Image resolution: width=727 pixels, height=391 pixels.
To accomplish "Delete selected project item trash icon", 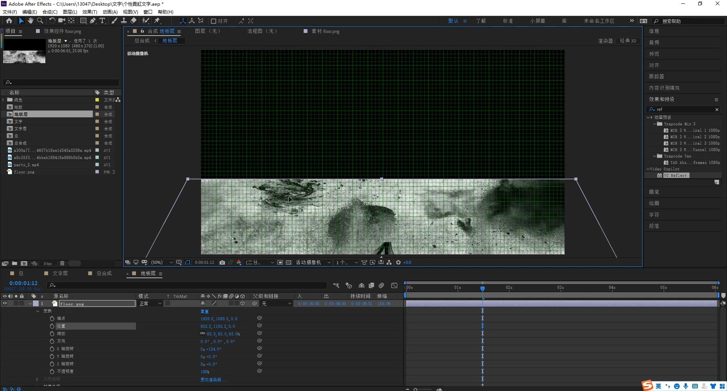I will [62, 263].
